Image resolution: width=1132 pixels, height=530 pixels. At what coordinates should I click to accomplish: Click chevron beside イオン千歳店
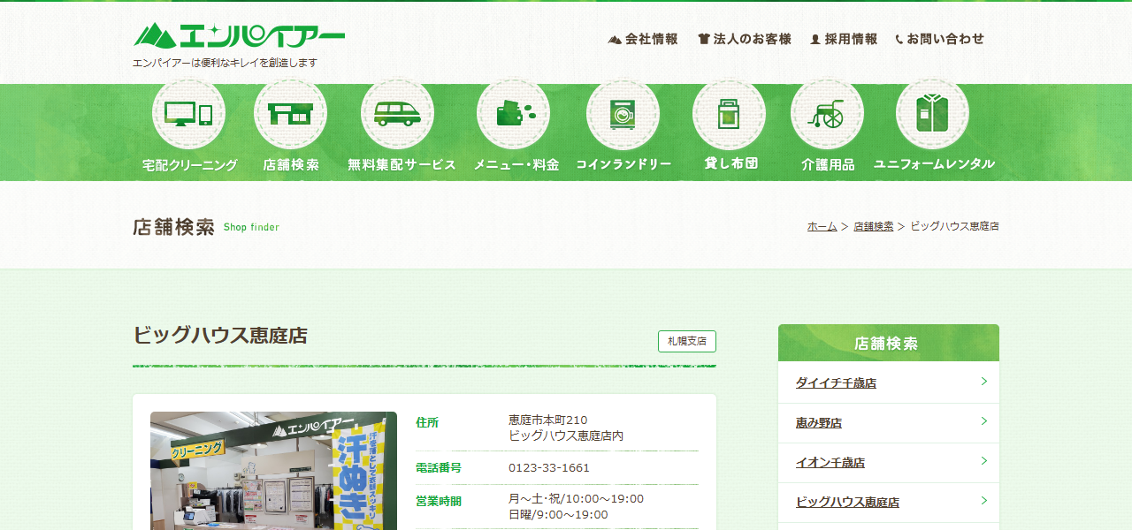click(983, 461)
